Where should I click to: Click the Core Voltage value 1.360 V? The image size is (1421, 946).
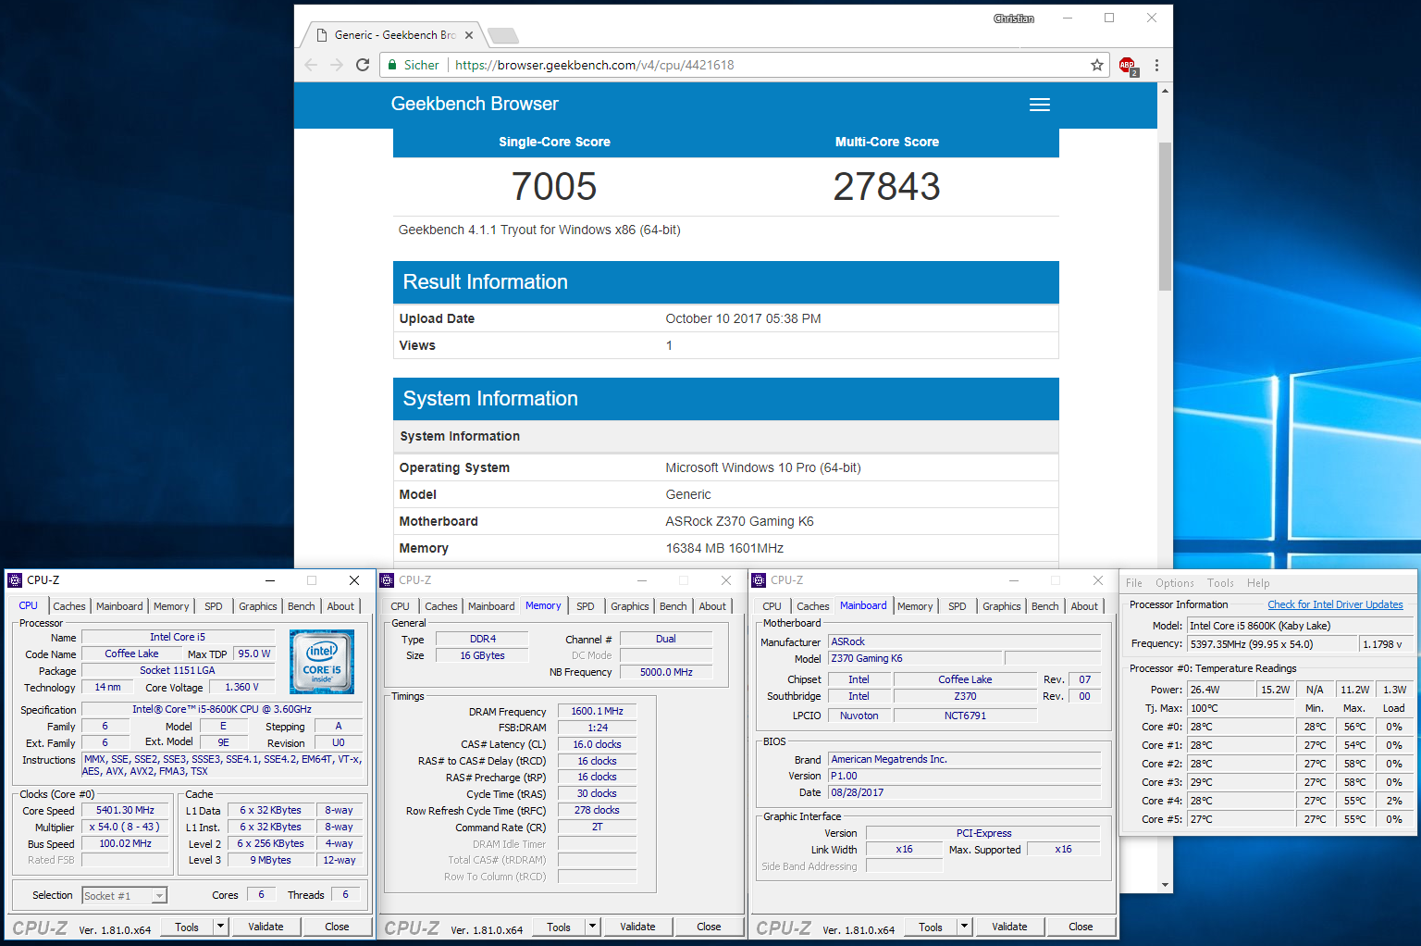point(242,687)
